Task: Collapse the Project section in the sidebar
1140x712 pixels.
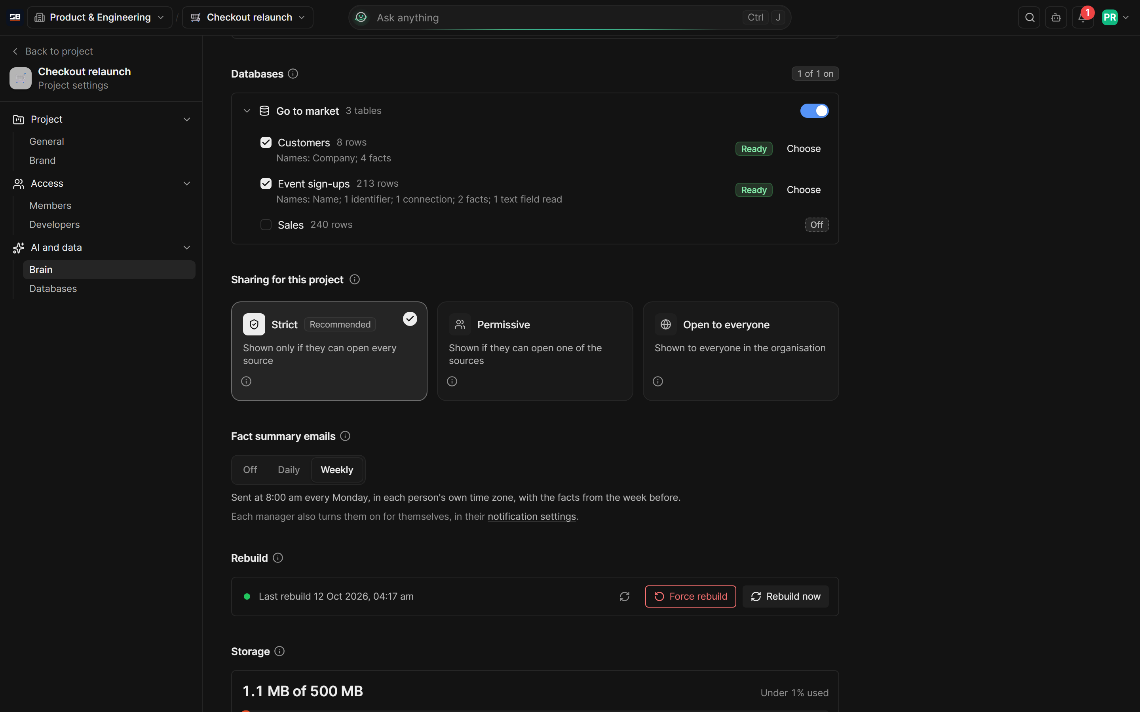Action: pos(187,119)
